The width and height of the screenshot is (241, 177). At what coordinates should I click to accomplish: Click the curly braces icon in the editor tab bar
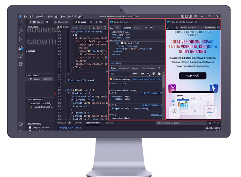[96, 22]
